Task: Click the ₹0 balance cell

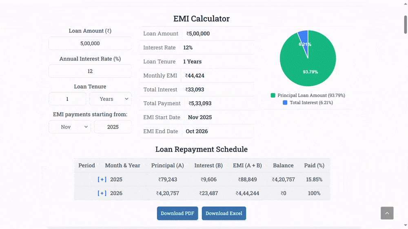Action: tap(284, 193)
